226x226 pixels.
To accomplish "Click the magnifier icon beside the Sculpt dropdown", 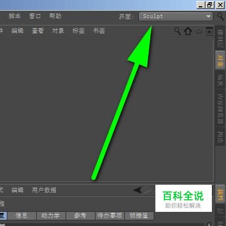I will (220, 16).
